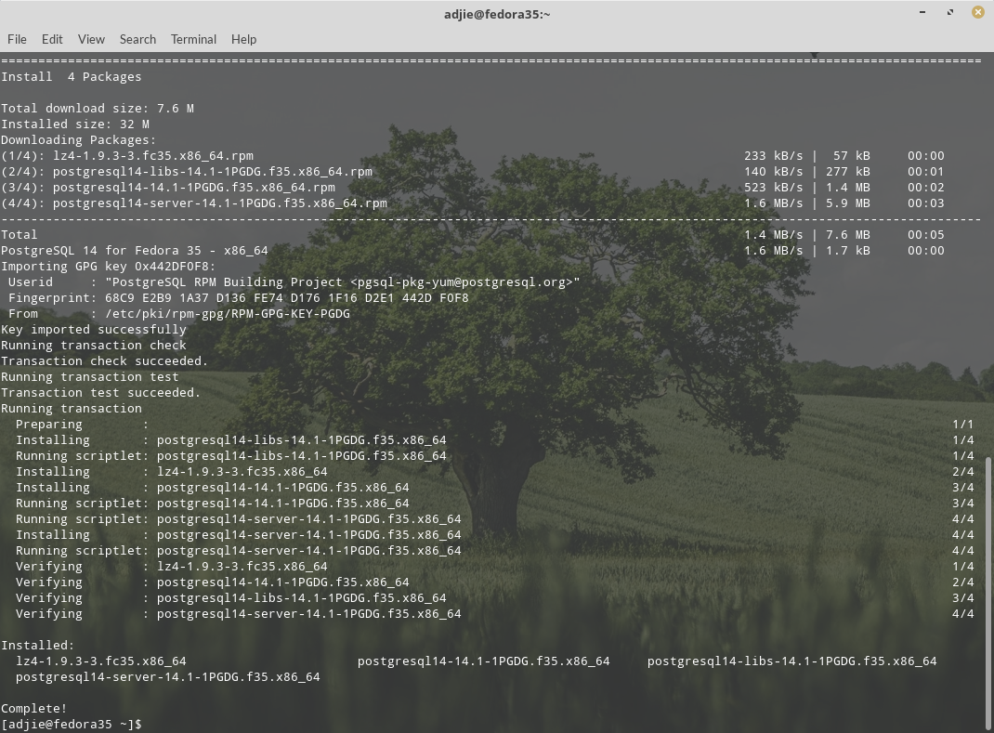Click the "(3/4): postgresql14-14.1-1PGDG" download line
Image resolution: width=994 pixels, height=733 pixels.
coord(472,188)
